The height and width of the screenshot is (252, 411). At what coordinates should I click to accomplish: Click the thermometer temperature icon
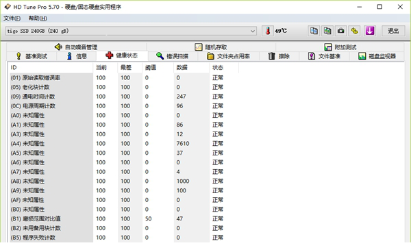(x=268, y=31)
